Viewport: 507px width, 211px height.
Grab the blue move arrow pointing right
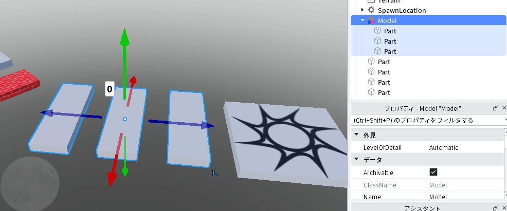(206, 125)
